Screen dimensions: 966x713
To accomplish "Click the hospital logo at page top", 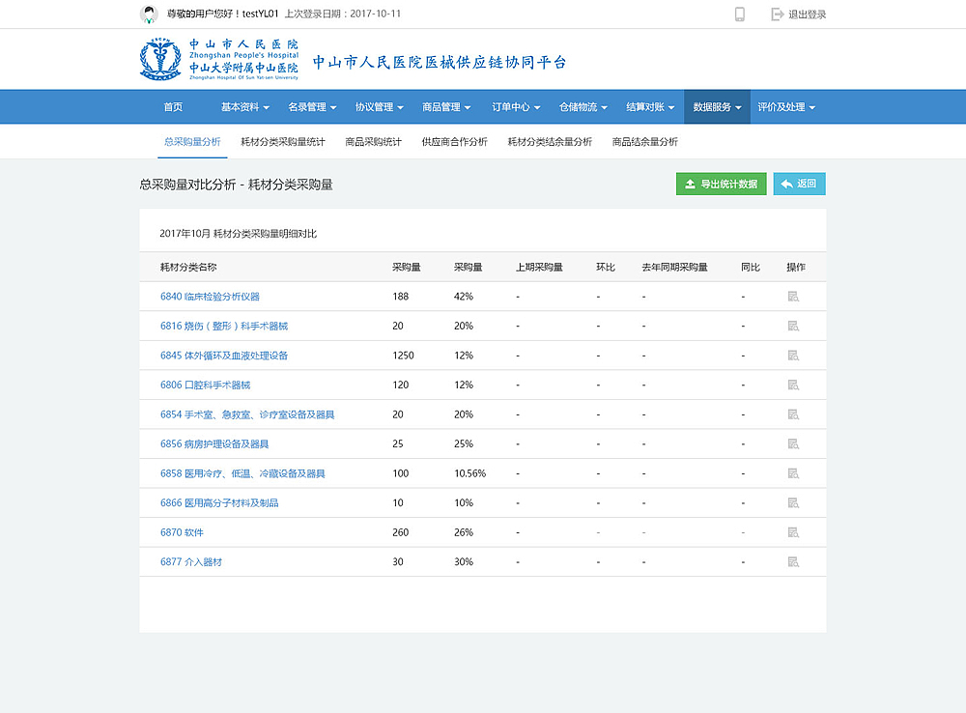I will (158, 59).
